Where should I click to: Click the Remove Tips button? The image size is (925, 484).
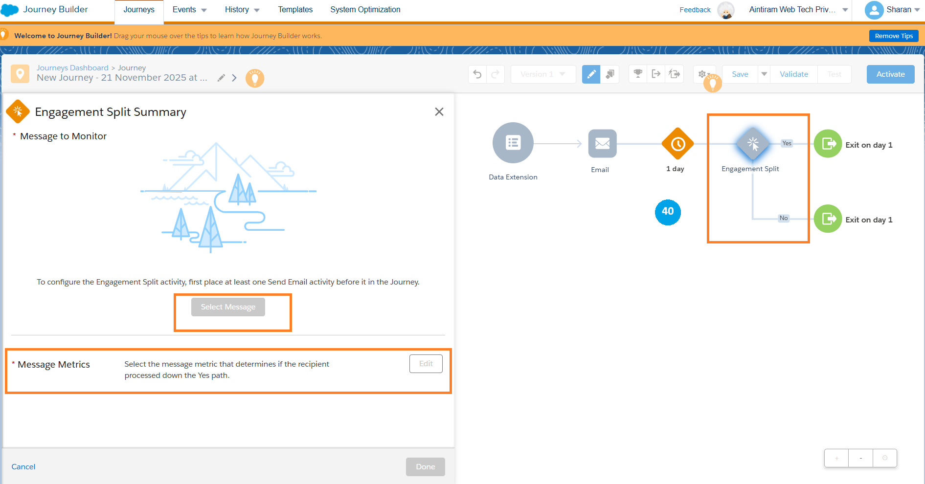(893, 36)
